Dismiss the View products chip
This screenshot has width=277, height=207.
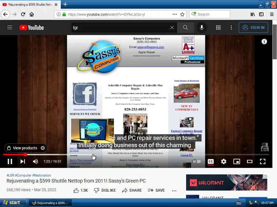(x=43, y=148)
